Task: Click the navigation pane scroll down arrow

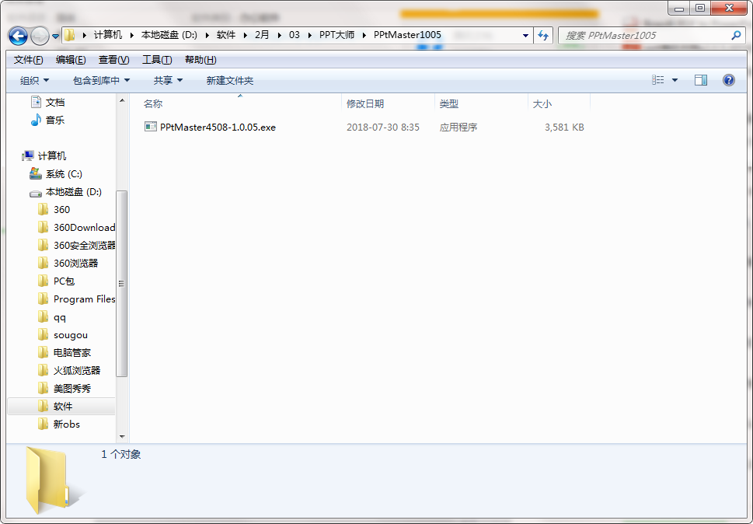Action: click(x=122, y=437)
